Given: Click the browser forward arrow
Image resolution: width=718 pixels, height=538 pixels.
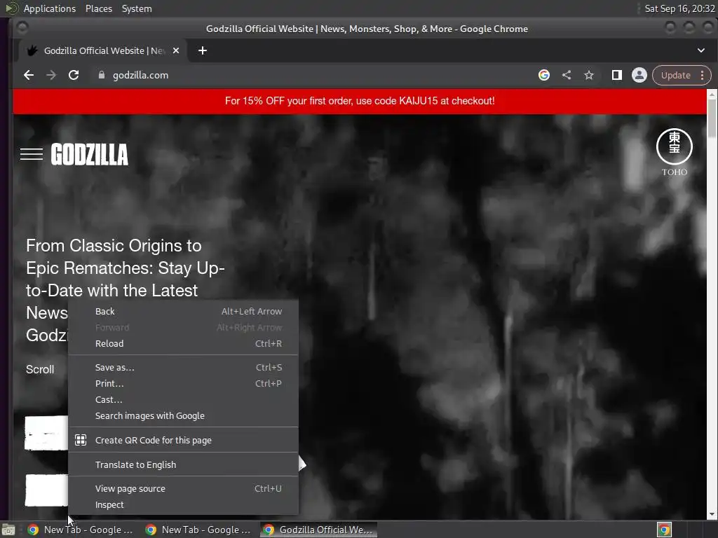Looking at the screenshot, I should click(x=50, y=75).
